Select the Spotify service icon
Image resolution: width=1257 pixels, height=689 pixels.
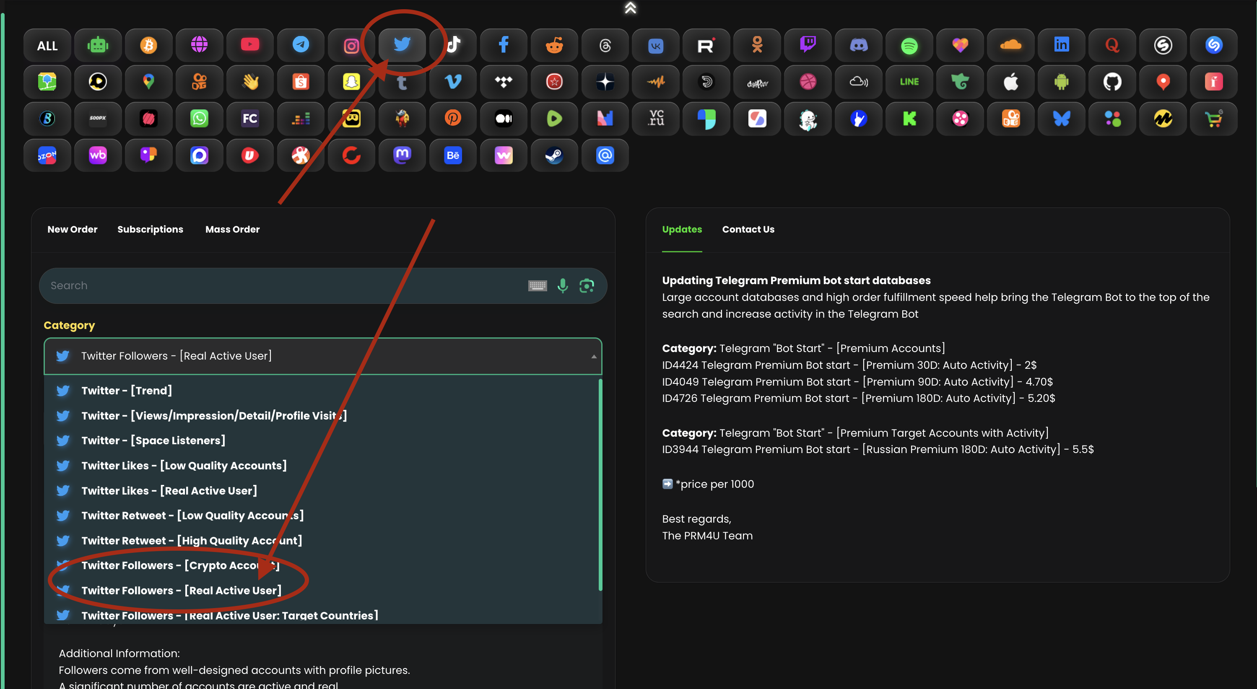[910, 45]
